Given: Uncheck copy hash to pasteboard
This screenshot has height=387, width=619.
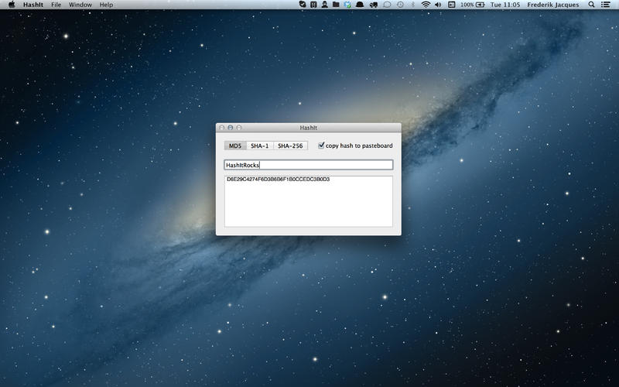Looking at the screenshot, I should click(x=321, y=146).
